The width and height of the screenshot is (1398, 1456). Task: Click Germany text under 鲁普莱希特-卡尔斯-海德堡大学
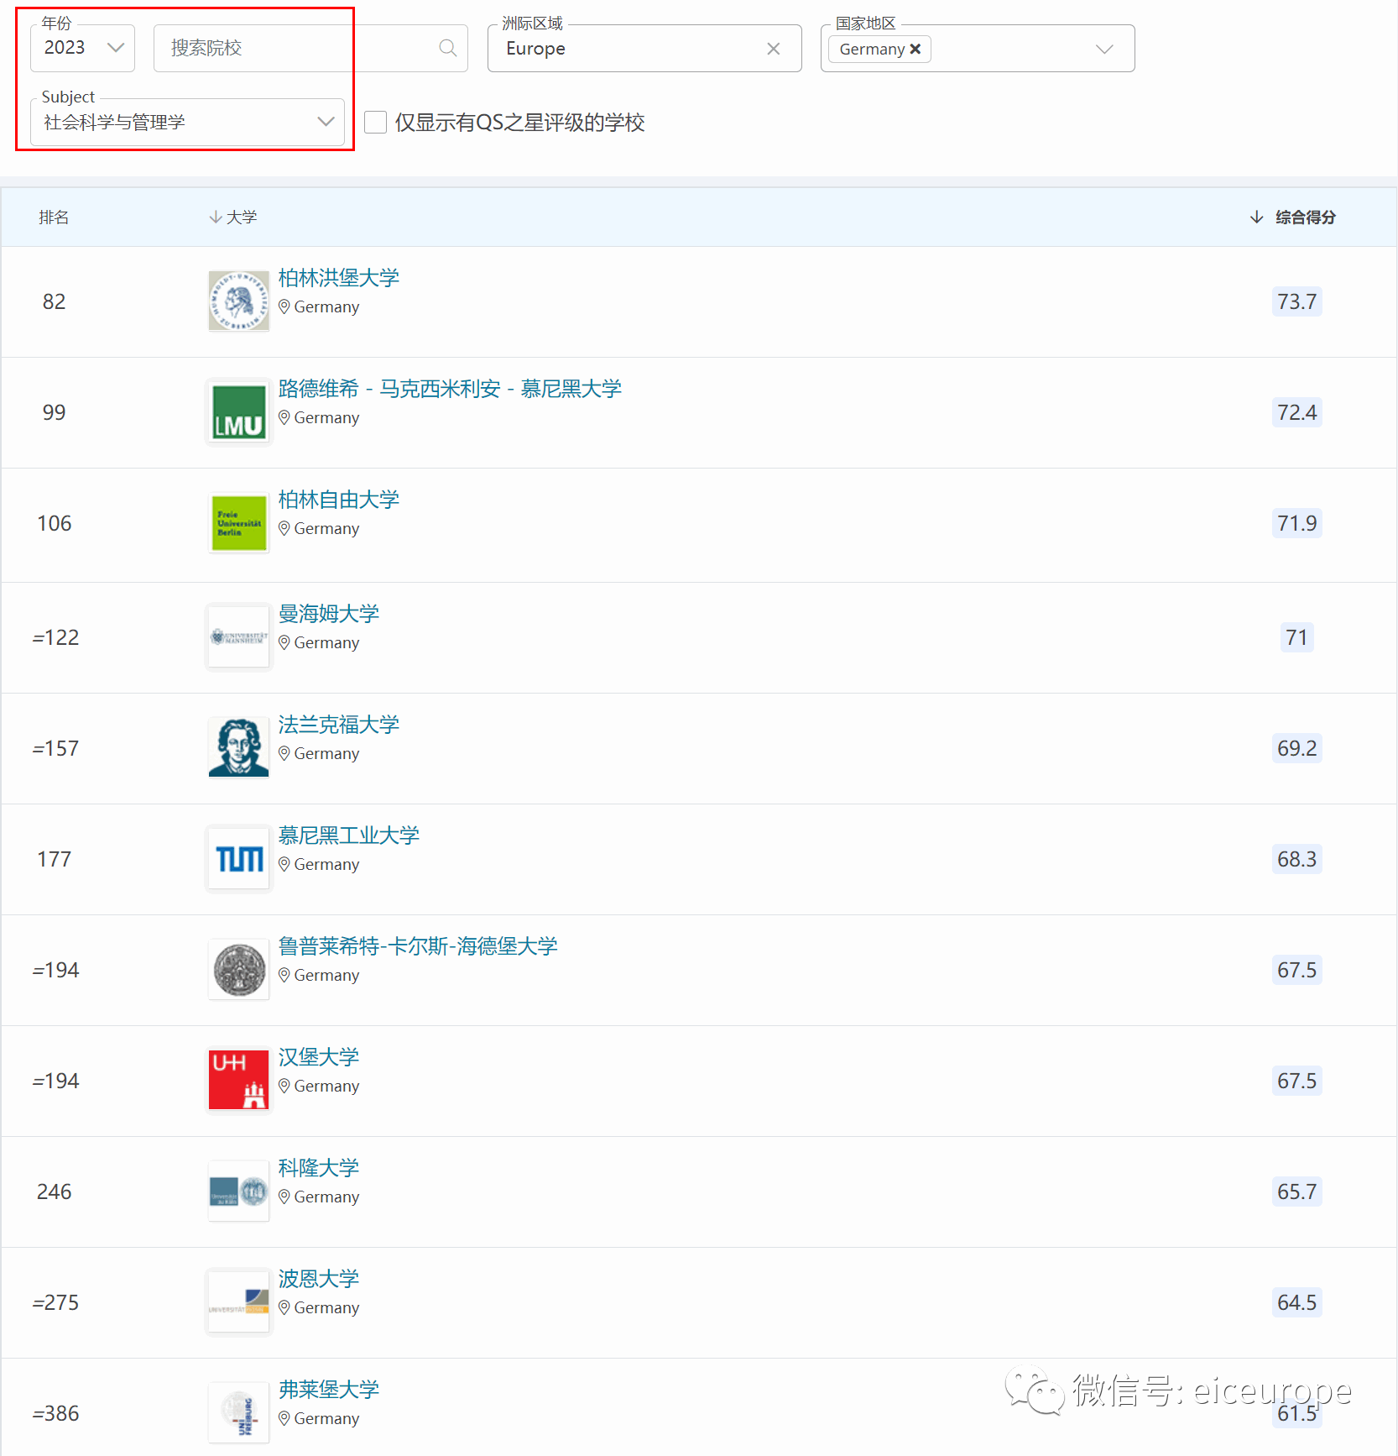tap(326, 976)
